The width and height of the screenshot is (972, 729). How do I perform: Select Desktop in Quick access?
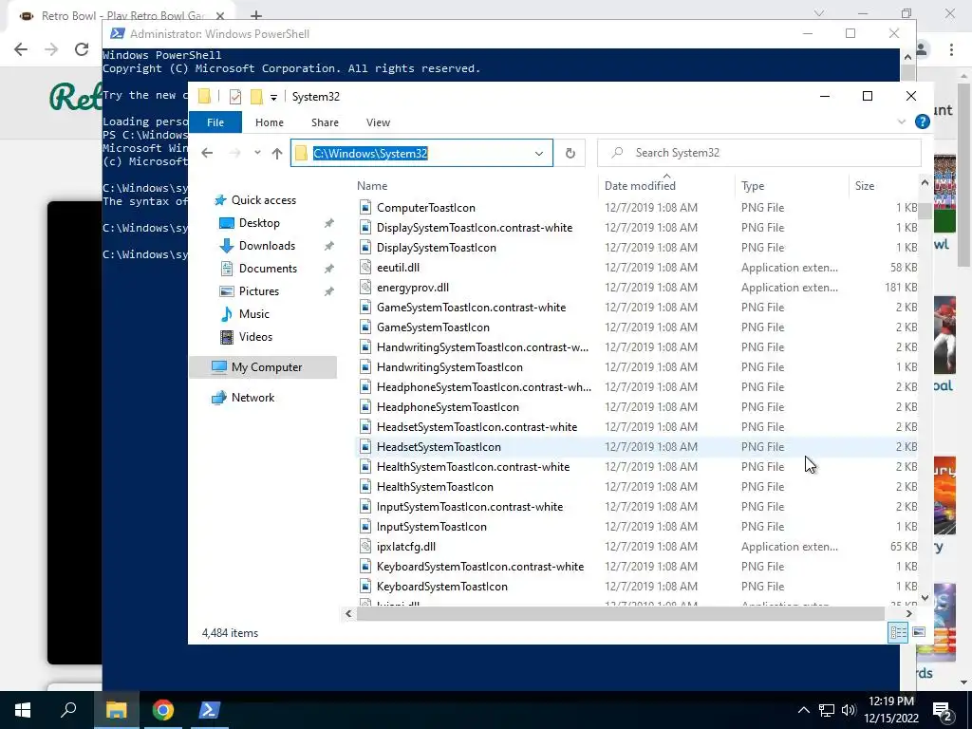click(x=259, y=223)
